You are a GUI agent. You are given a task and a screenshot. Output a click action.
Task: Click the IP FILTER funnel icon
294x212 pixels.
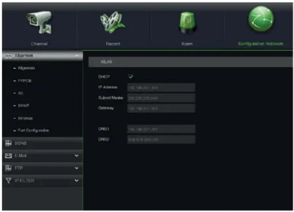[8, 180]
